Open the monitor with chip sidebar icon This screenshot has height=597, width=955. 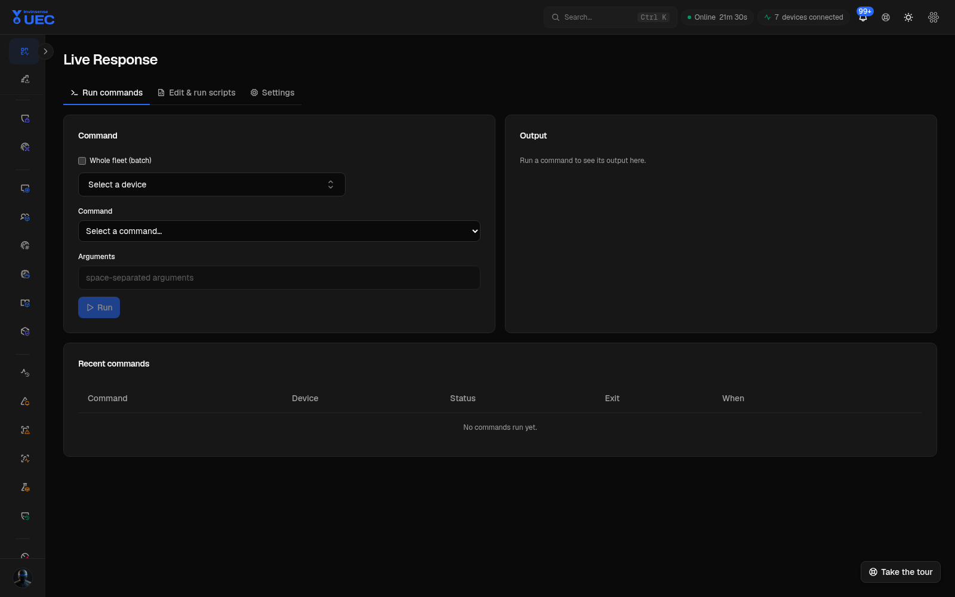click(x=24, y=189)
